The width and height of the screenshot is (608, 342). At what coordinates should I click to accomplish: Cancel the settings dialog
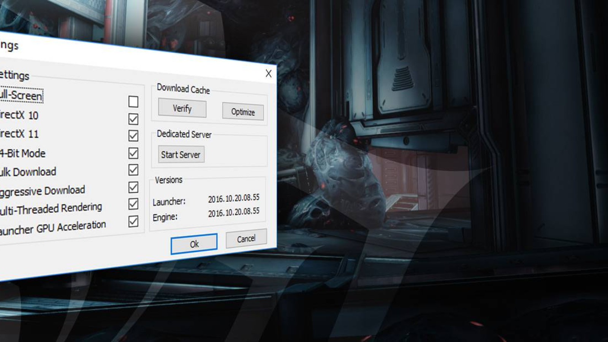point(246,239)
